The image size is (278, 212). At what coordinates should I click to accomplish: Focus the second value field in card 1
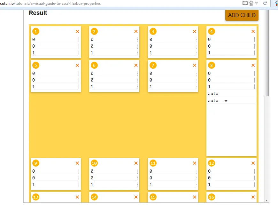coord(56,46)
